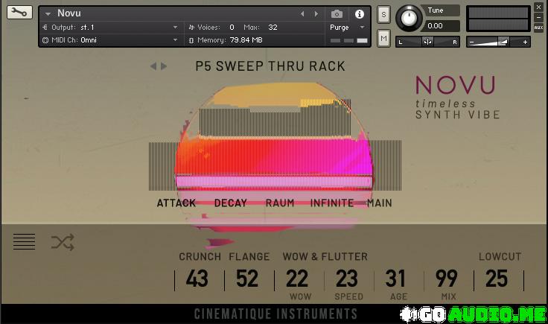
Task: Open snapshot view with camera icon
Action: [337, 14]
